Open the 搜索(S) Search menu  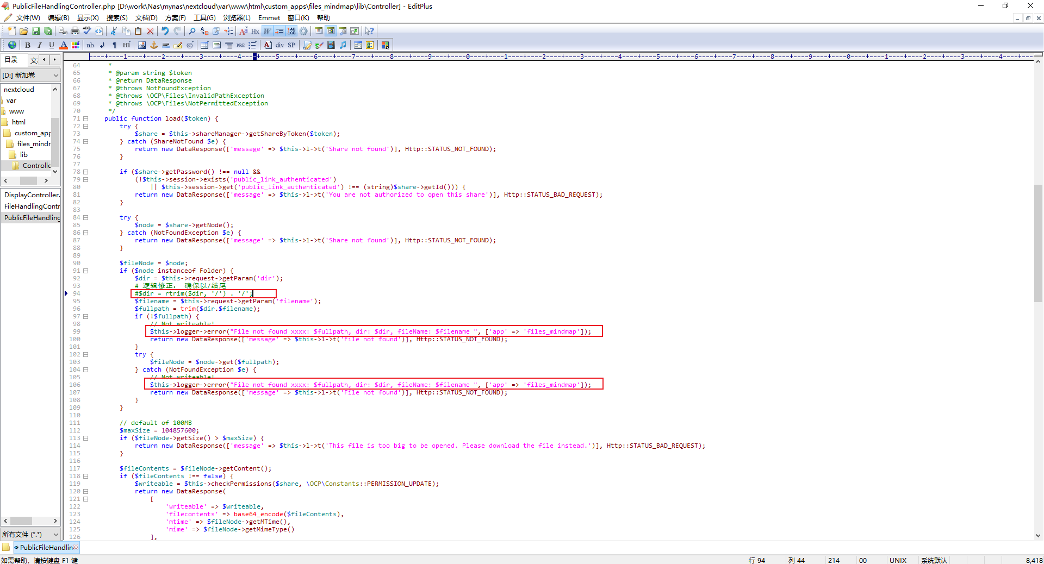point(117,18)
